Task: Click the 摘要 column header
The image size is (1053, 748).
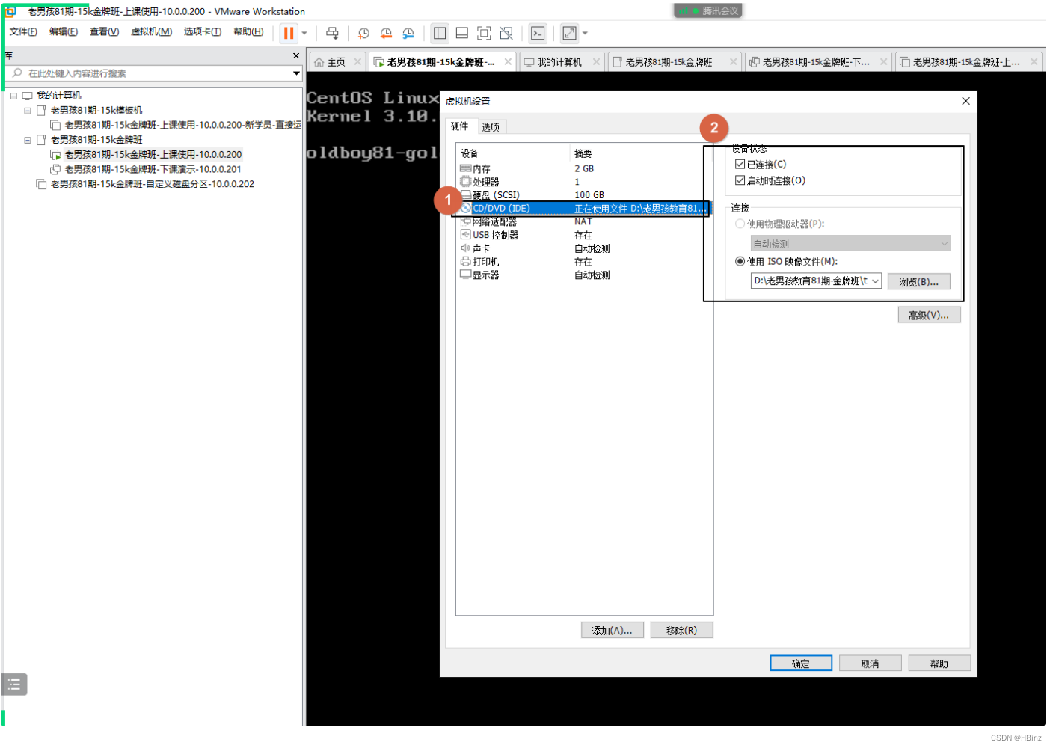Action: 583,153
